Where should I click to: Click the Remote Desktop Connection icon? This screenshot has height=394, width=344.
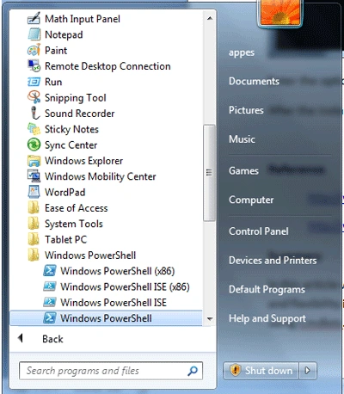pos(34,66)
